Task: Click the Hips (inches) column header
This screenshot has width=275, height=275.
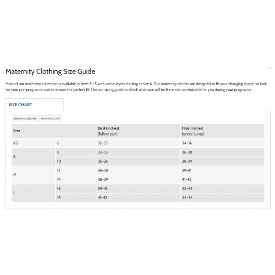Action: [222, 131]
